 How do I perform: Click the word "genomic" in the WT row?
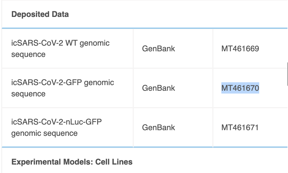pyautogui.click(x=95, y=43)
